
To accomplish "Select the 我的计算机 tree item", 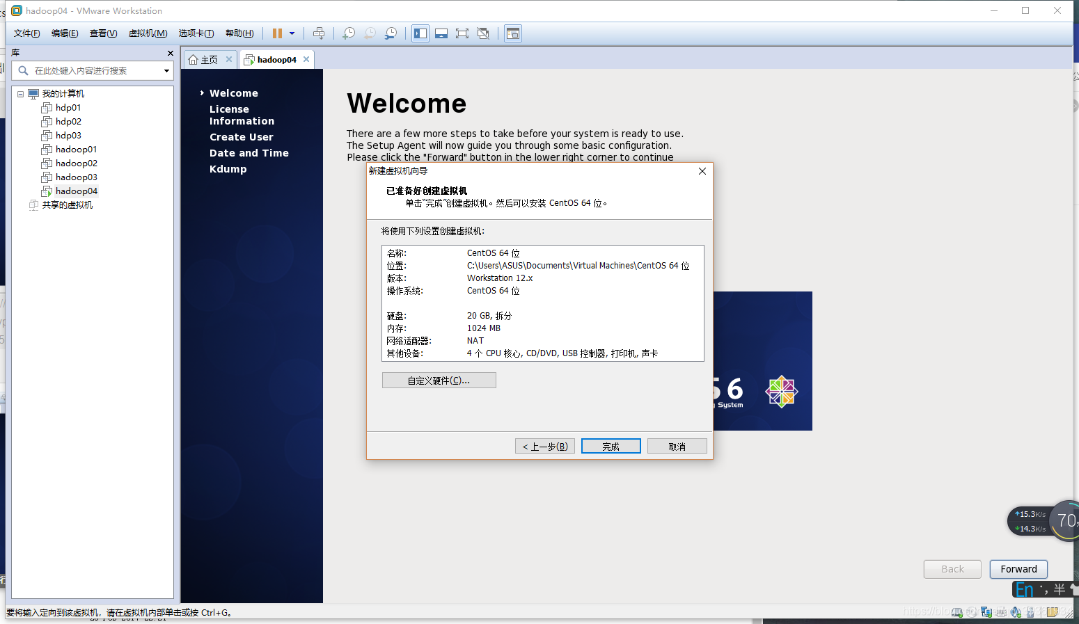I will tap(63, 94).
